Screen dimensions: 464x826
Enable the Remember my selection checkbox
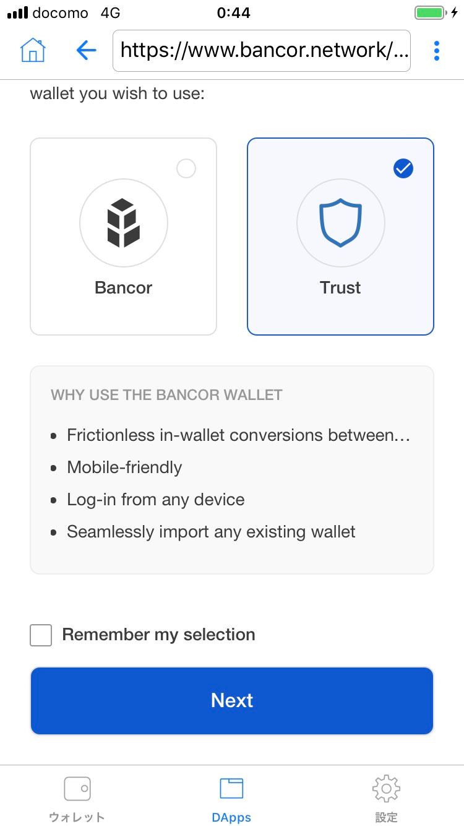pos(41,635)
